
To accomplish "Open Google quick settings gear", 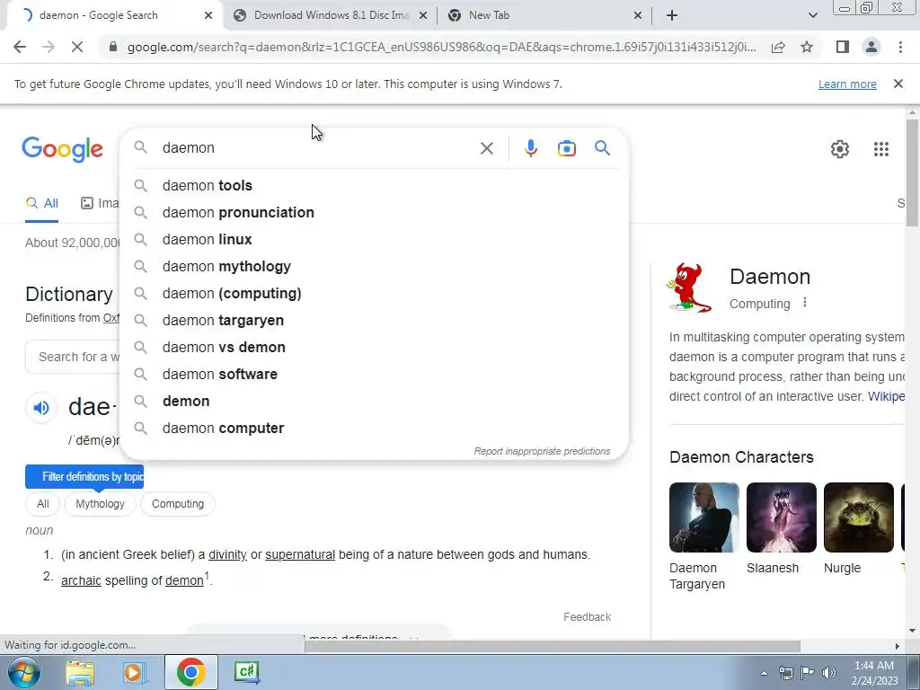I will pyautogui.click(x=840, y=149).
